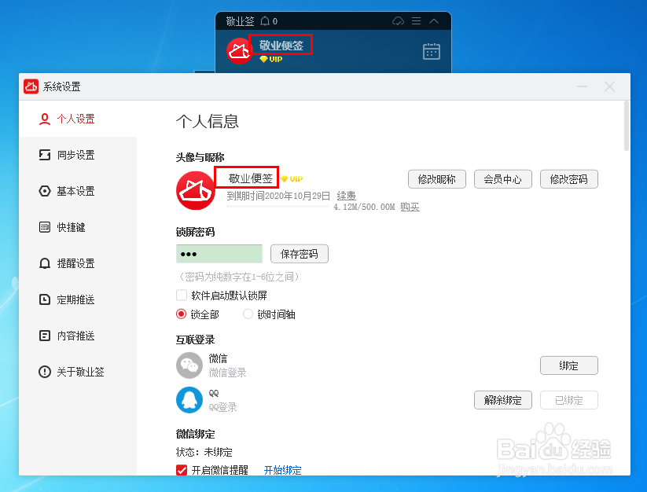Image resolution: width=647 pixels, height=492 pixels.
Task: Click the 个人设置 person icon in the sidebar
Action: pyautogui.click(x=45, y=119)
